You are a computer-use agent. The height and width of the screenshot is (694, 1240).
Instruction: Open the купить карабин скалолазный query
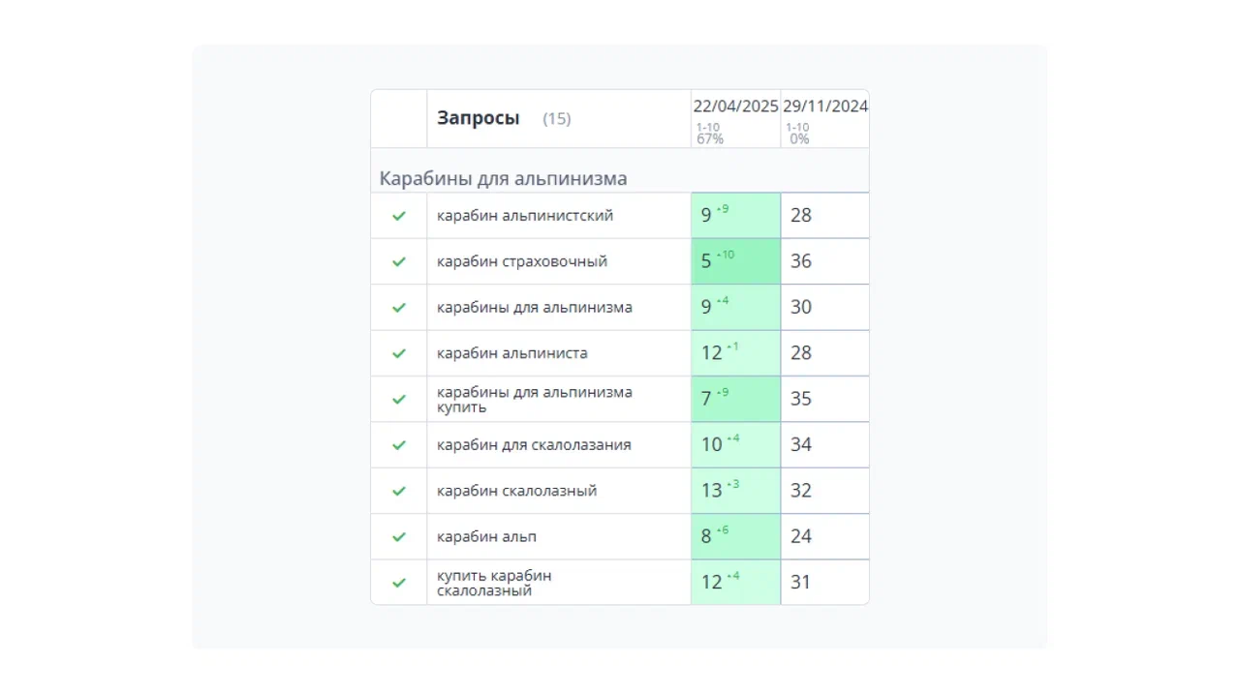[494, 583]
